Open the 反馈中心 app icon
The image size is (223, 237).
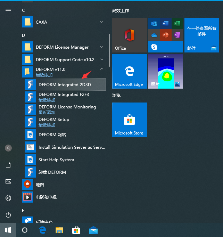click(x=27, y=220)
